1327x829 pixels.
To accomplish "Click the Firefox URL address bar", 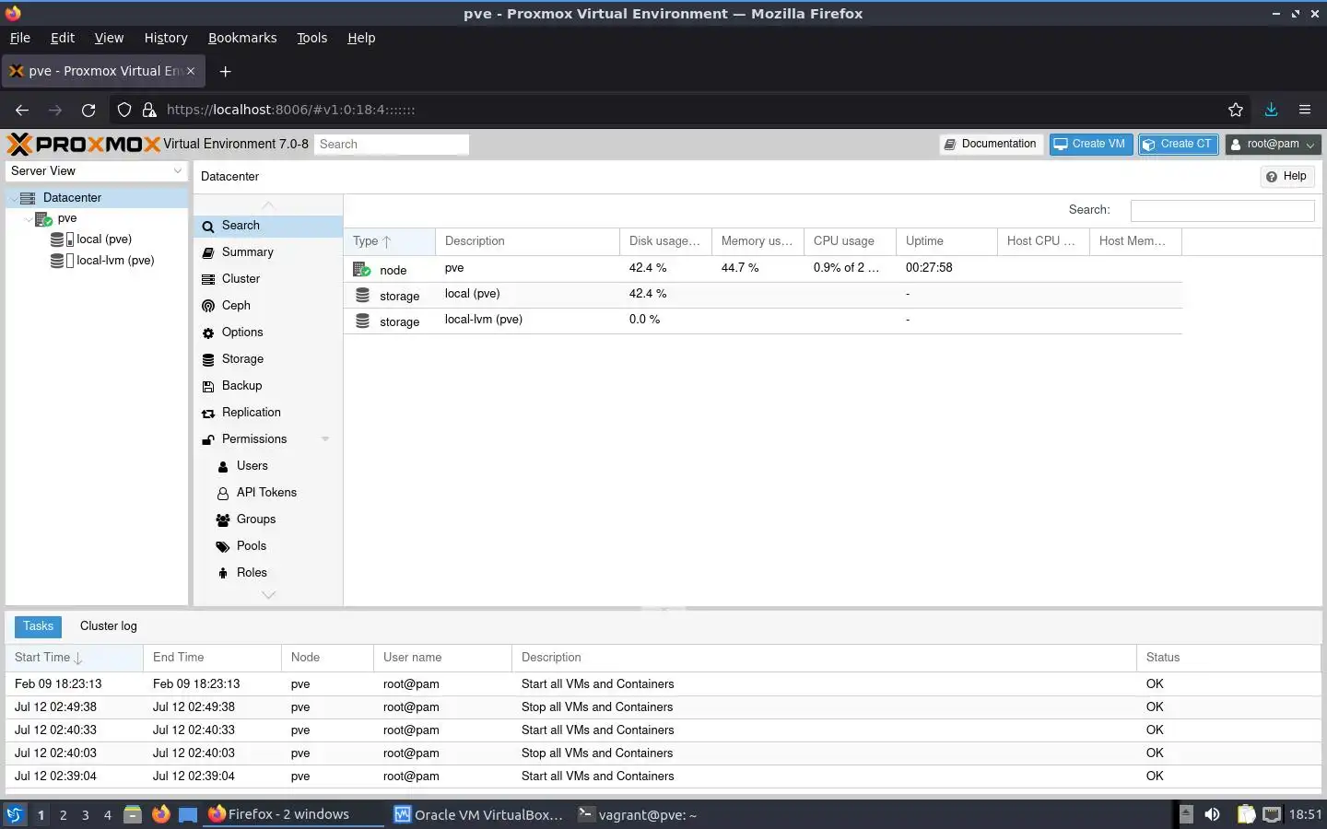I will coord(682,110).
